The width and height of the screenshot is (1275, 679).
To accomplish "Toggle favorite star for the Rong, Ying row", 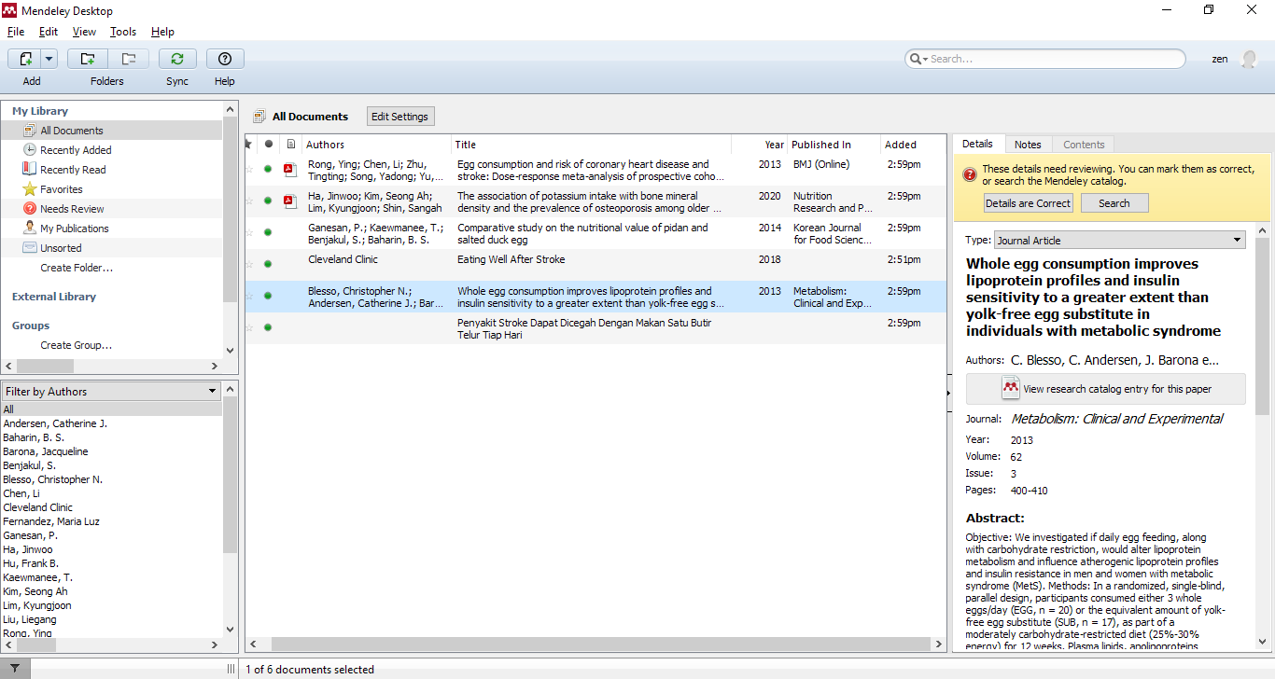I will (x=249, y=170).
